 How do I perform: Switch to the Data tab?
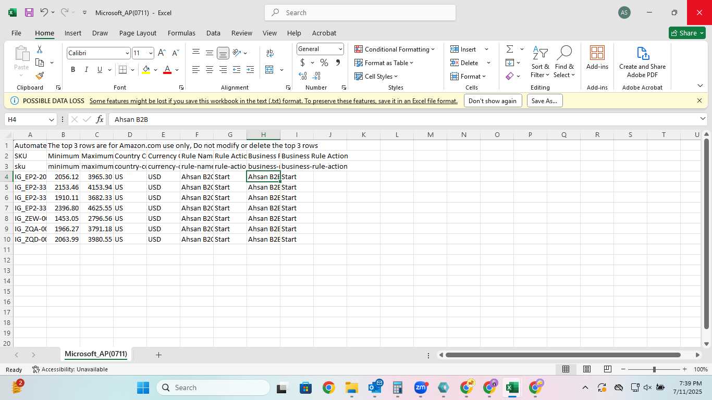coord(213,33)
